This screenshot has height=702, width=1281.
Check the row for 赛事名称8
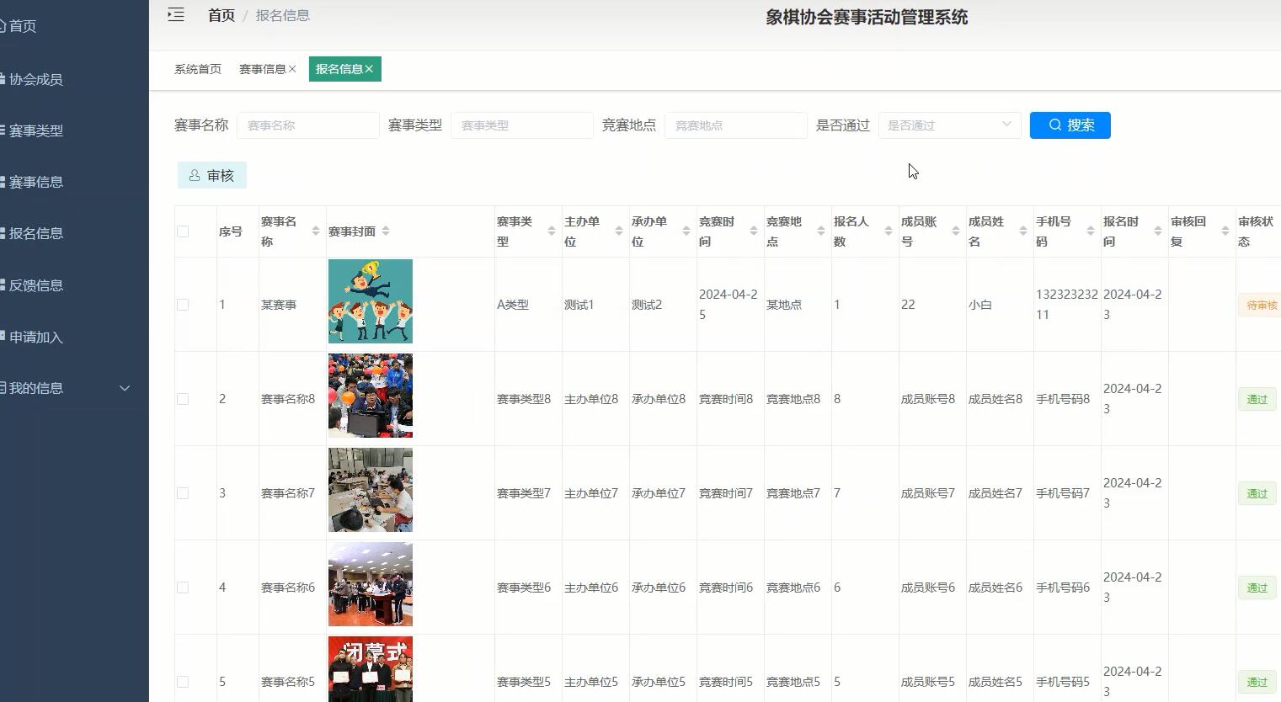tap(183, 399)
